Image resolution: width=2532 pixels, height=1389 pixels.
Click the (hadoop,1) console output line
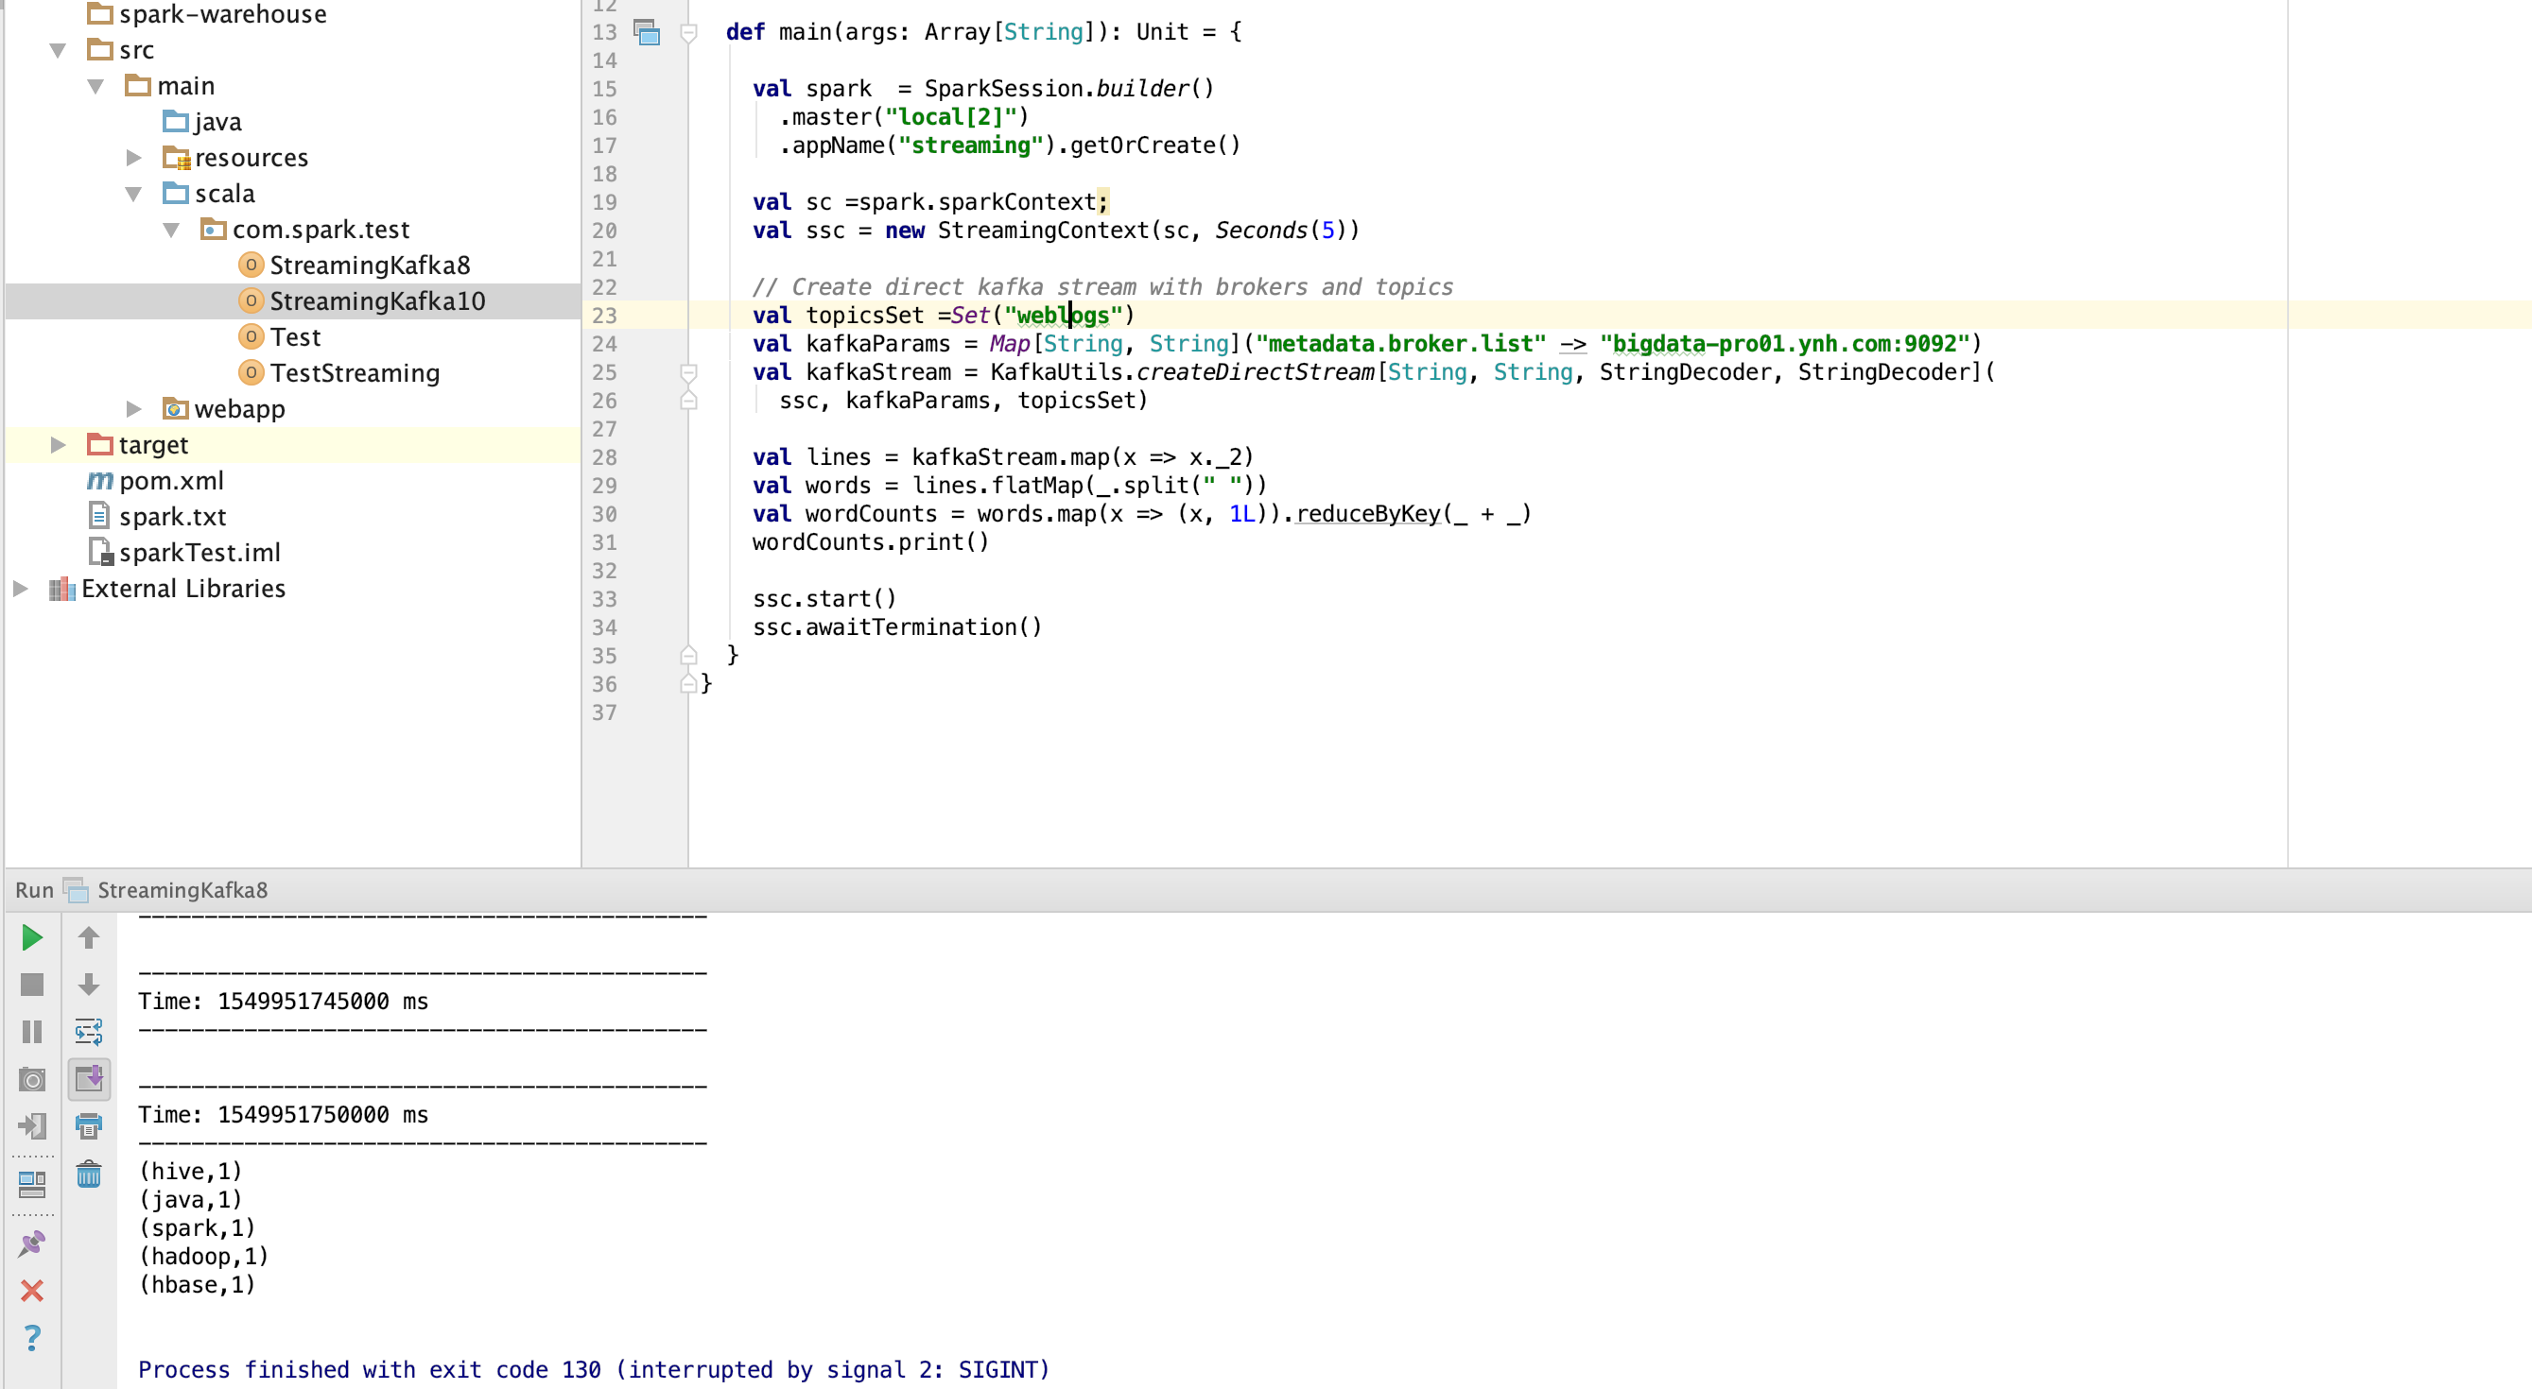[x=203, y=1257]
